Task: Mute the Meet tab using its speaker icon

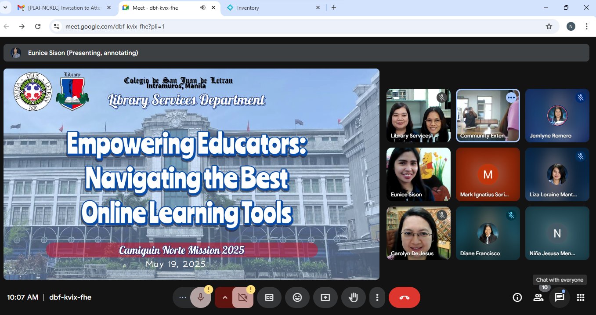Action: (203, 8)
